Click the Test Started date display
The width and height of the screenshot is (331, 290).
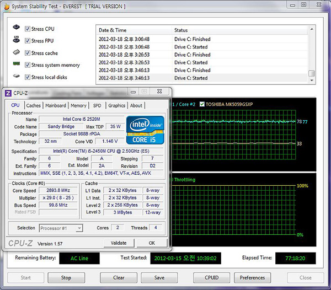[185, 258]
